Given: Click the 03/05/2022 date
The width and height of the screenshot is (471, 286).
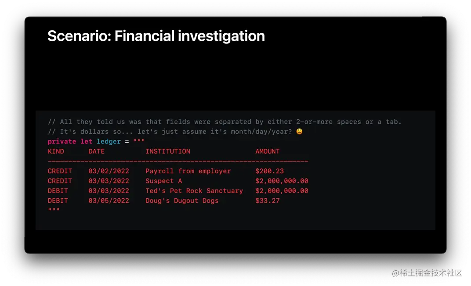Looking at the screenshot, I should [x=109, y=200].
